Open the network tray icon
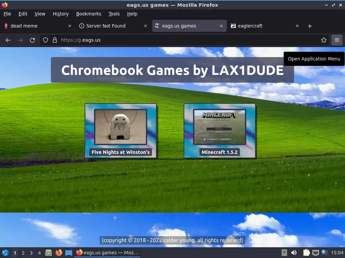The height and width of the screenshot is (258, 345). tap(315, 253)
